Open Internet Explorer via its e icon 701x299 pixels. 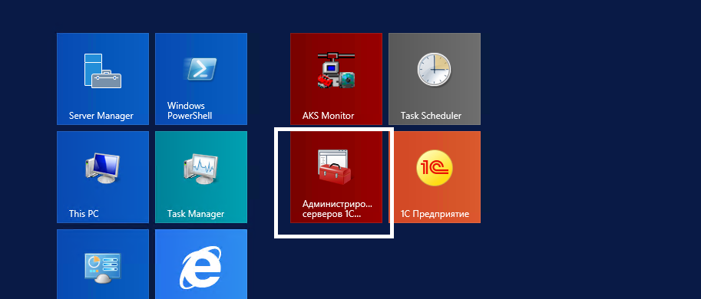pyautogui.click(x=201, y=267)
